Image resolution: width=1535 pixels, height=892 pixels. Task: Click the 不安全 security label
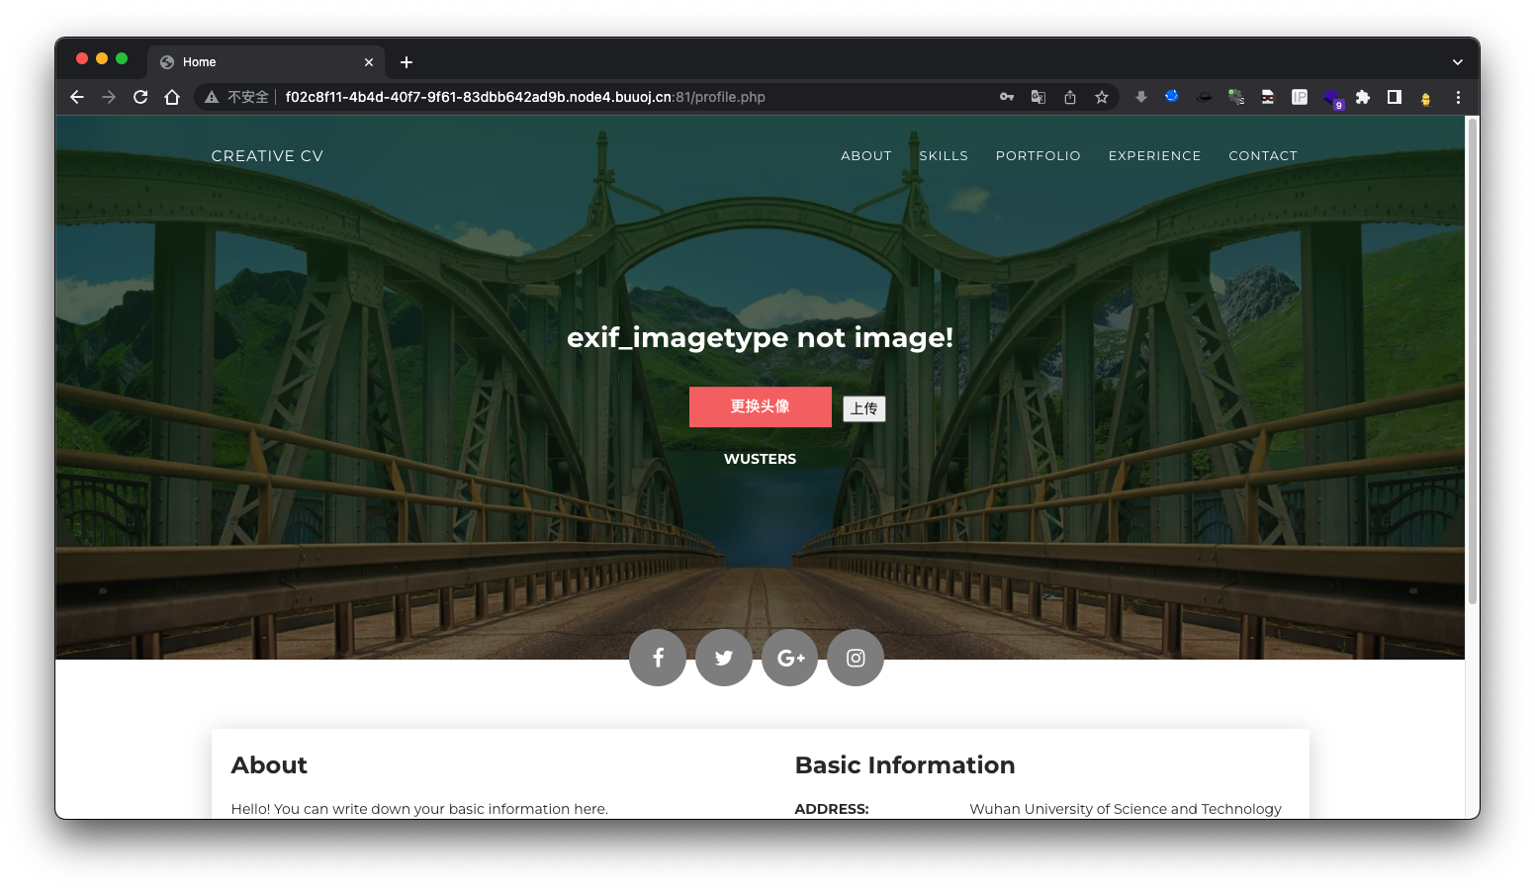click(248, 97)
